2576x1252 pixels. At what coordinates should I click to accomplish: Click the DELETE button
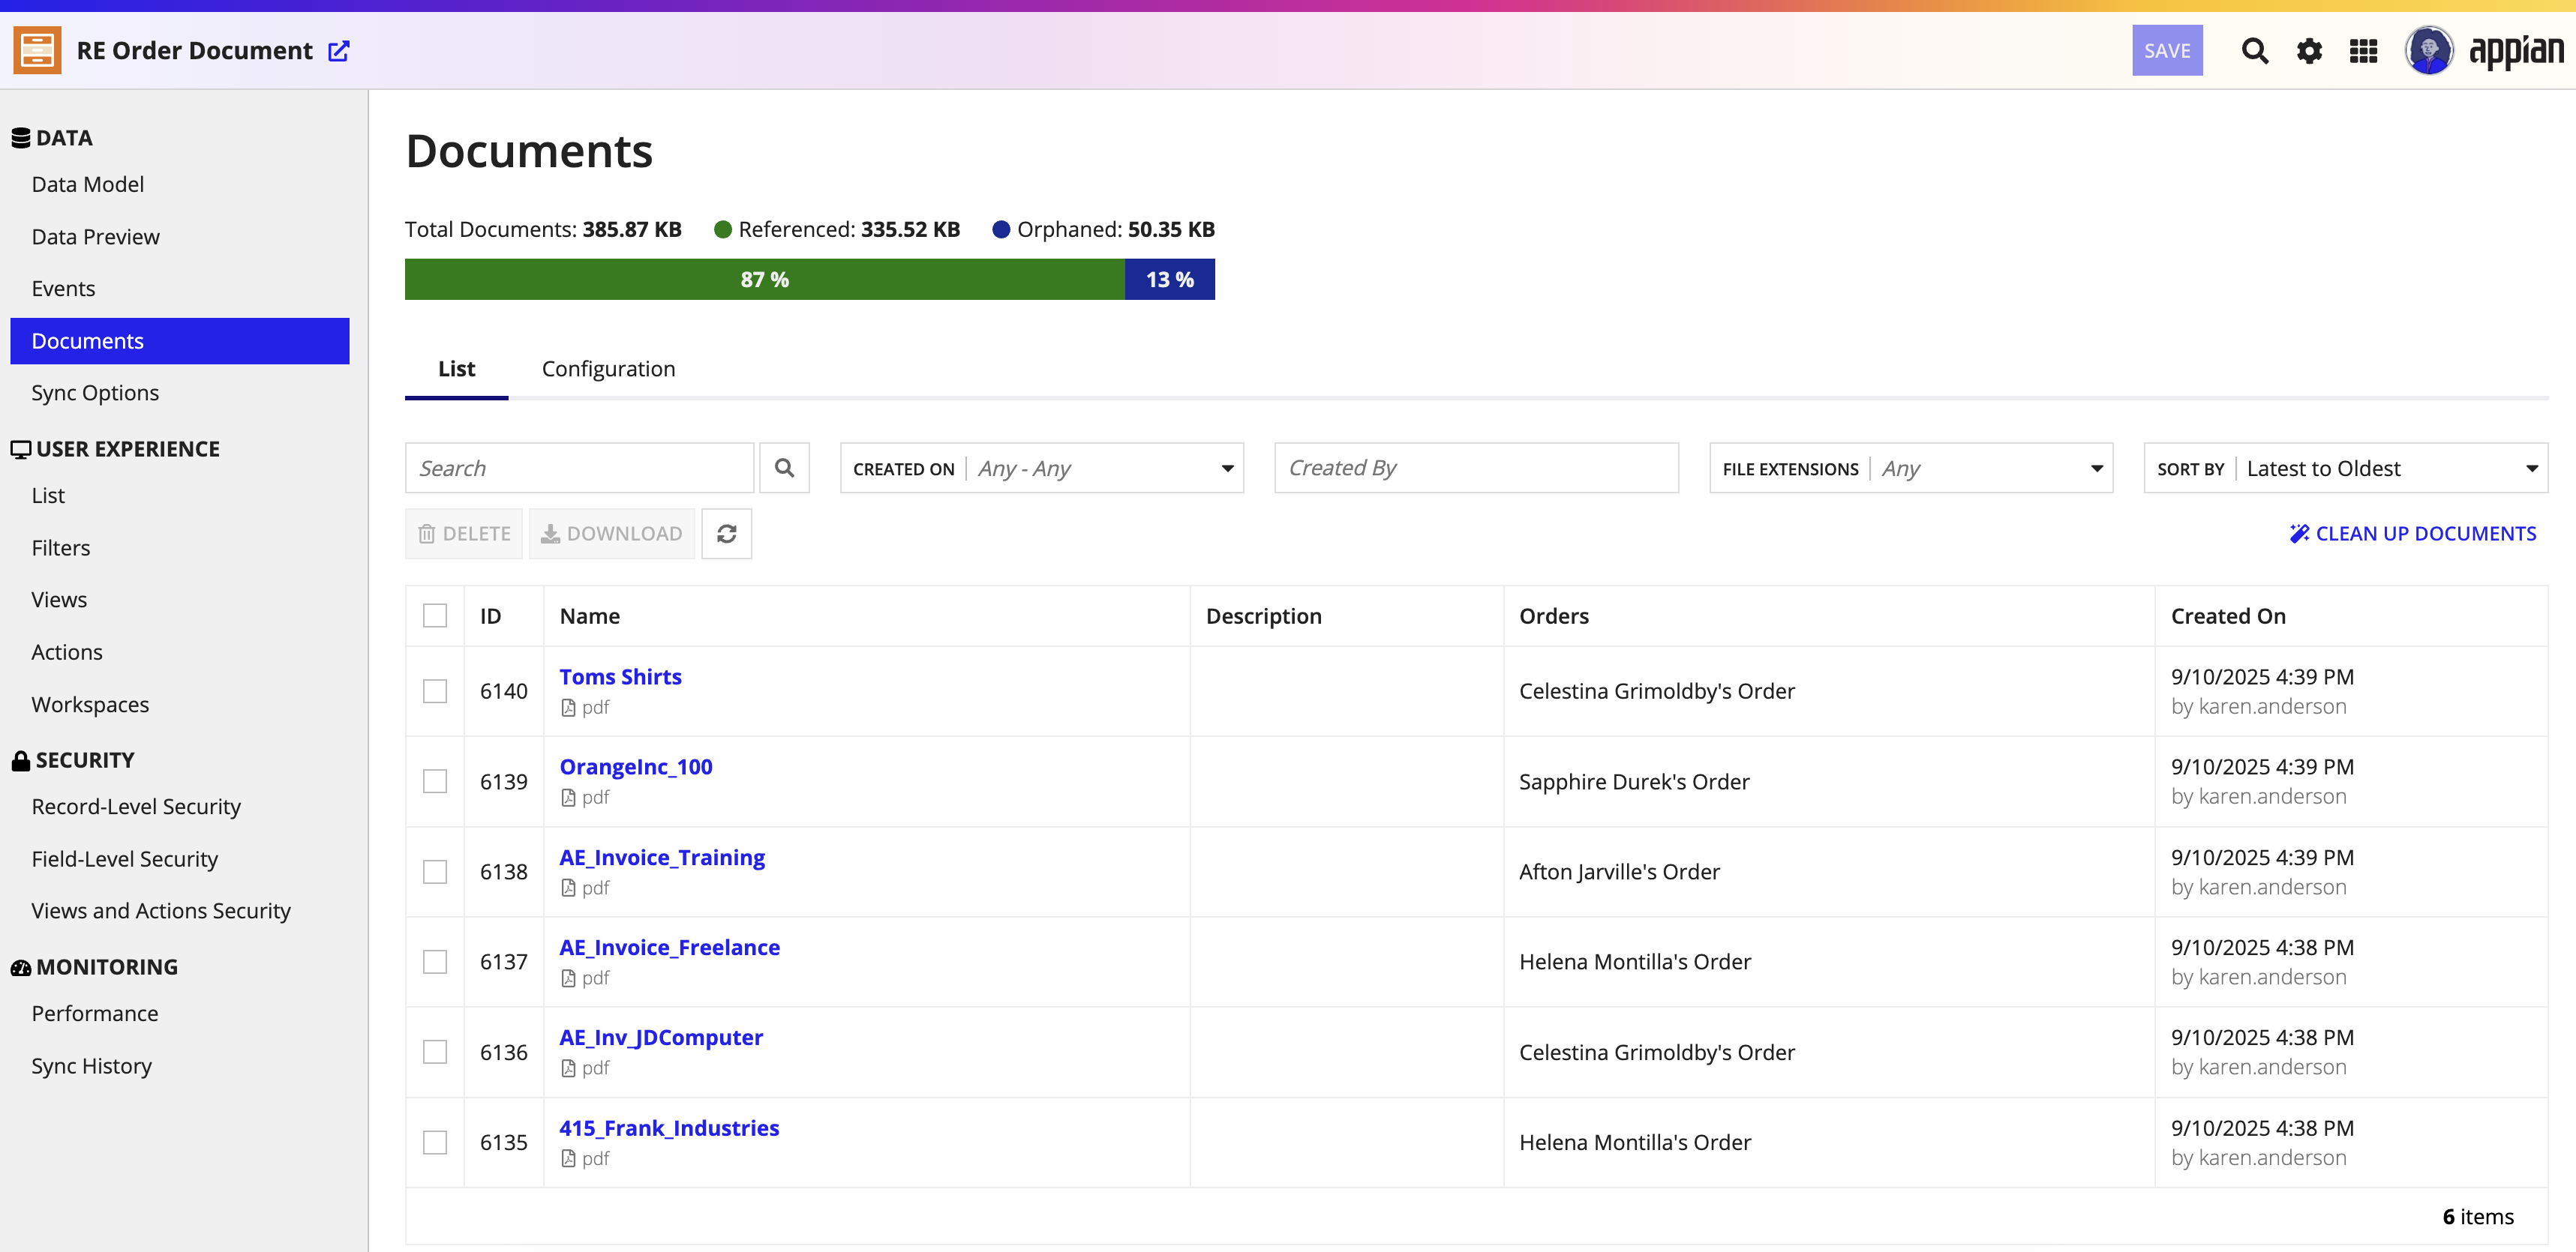[x=464, y=534]
